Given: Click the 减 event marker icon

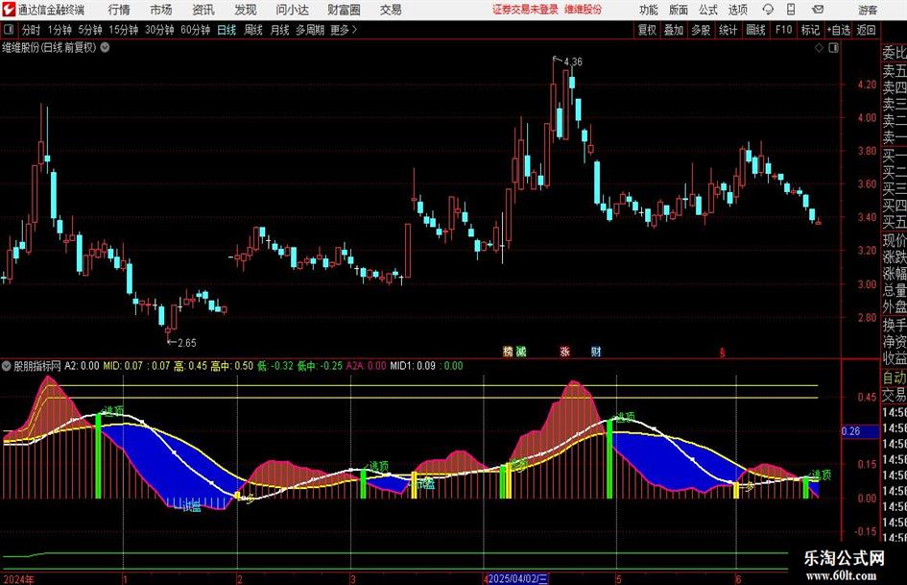Looking at the screenshot, I should (521, 352).
